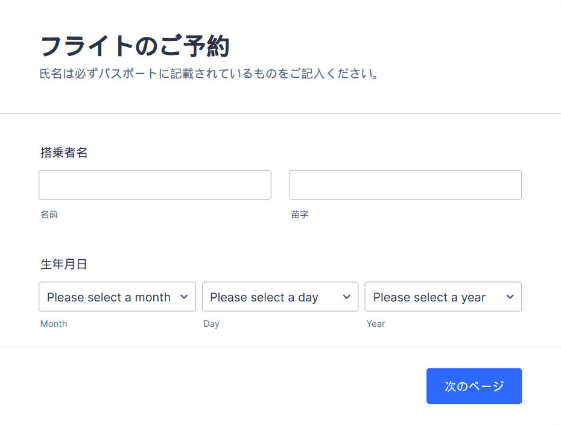Open the 'Please select a year' dropdown

pos(443,297)
